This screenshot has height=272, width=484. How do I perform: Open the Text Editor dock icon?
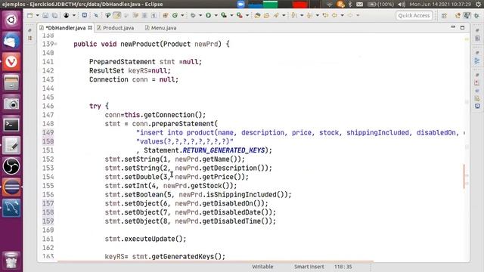point(11,146)
